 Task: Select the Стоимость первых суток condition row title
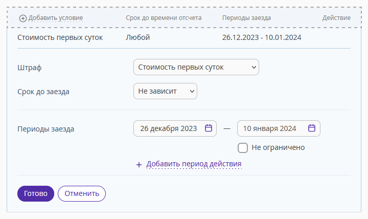click(x=60, y=37)
